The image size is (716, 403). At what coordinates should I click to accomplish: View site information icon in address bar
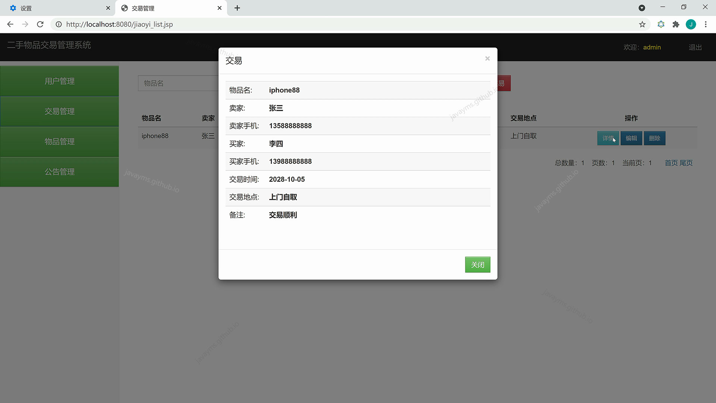coord(59,24)
